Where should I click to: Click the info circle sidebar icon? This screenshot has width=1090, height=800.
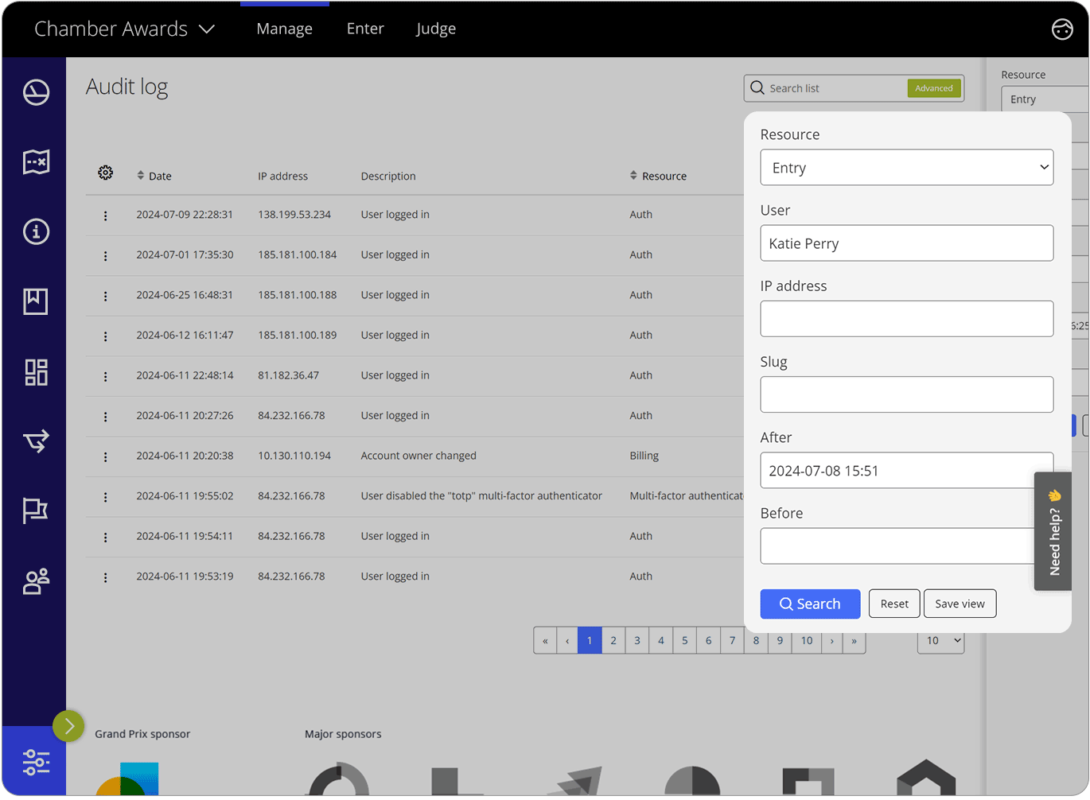pos(36,231)
